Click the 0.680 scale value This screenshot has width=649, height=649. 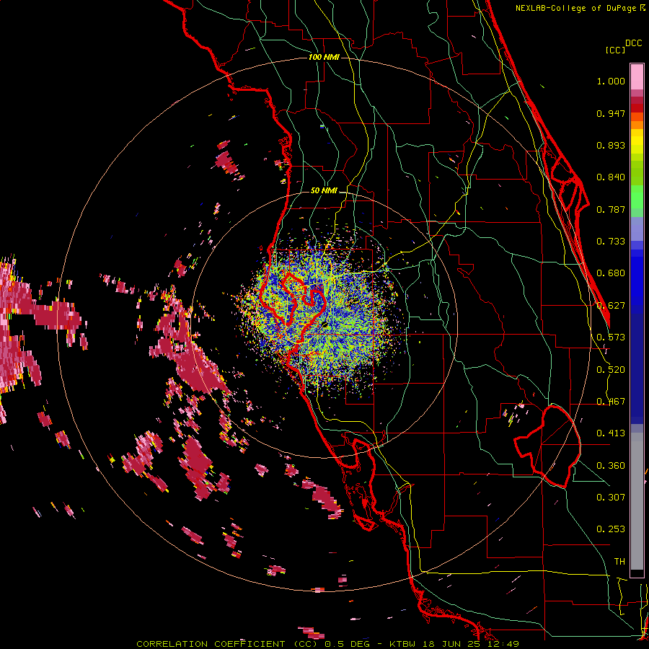point(611,273)
